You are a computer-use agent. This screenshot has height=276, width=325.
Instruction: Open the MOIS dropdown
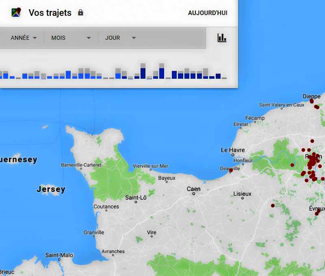click(x=71, y=38)
